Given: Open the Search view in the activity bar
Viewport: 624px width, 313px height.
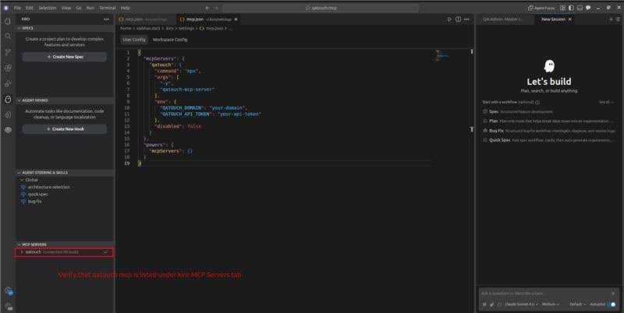Looking at the screenshot, I should (8, 36).
